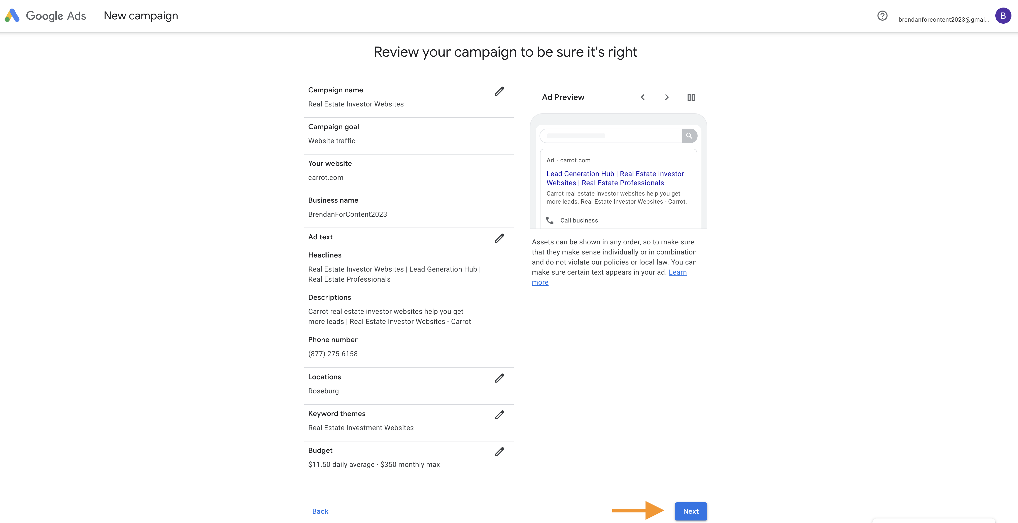
Task: Click the Google Ads logo
Action: [45, 16]
